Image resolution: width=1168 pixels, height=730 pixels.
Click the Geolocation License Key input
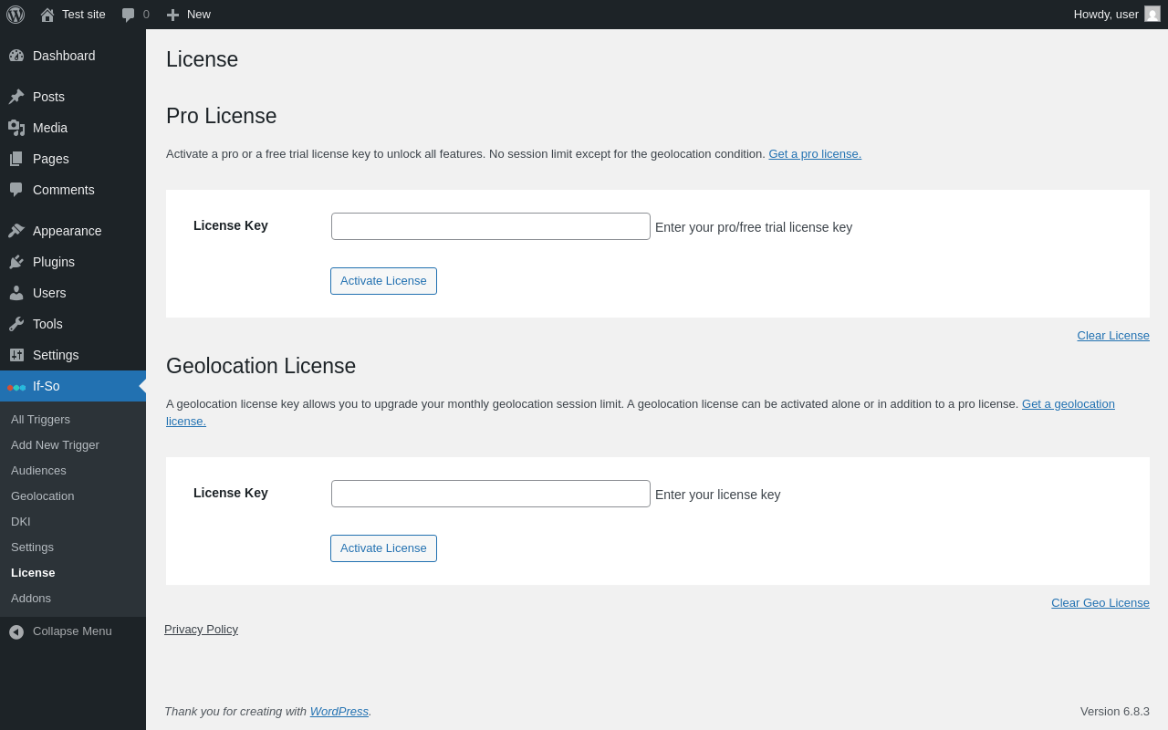(x=491, y=494)
